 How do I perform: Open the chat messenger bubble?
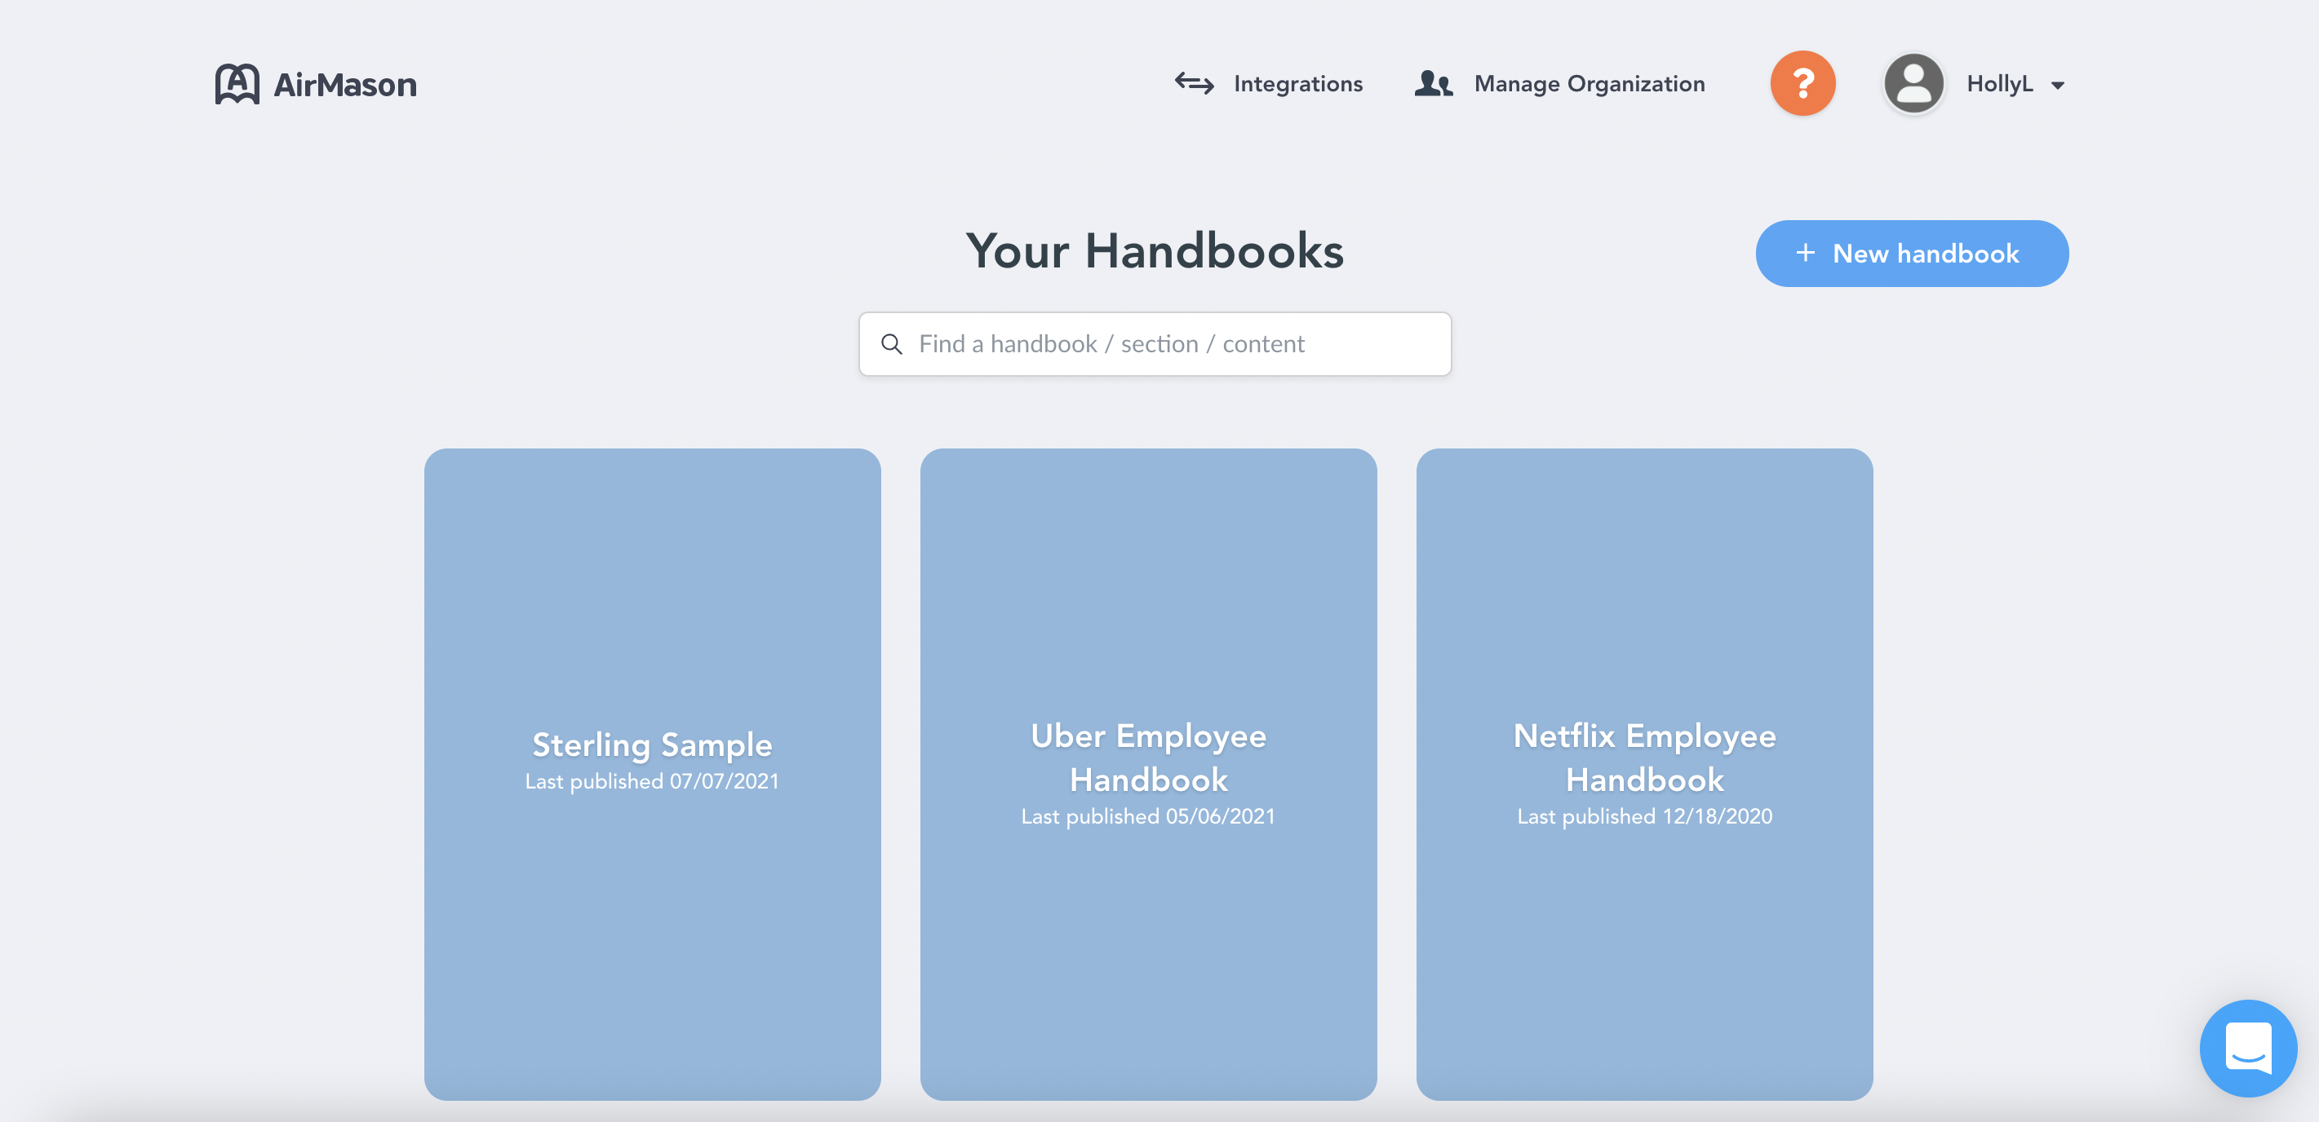(x=2248, y=1049)
